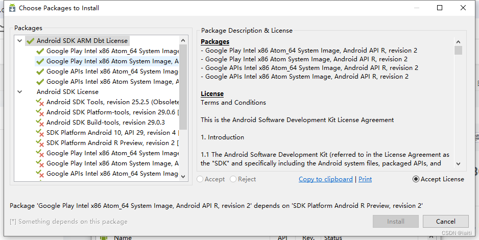Click the status icon for Google APIs Intel x86 Atom_64 under Android SDK License
The height and width of the screenshot is (240, 479).
pyautogui.click(x=40, y=174)
